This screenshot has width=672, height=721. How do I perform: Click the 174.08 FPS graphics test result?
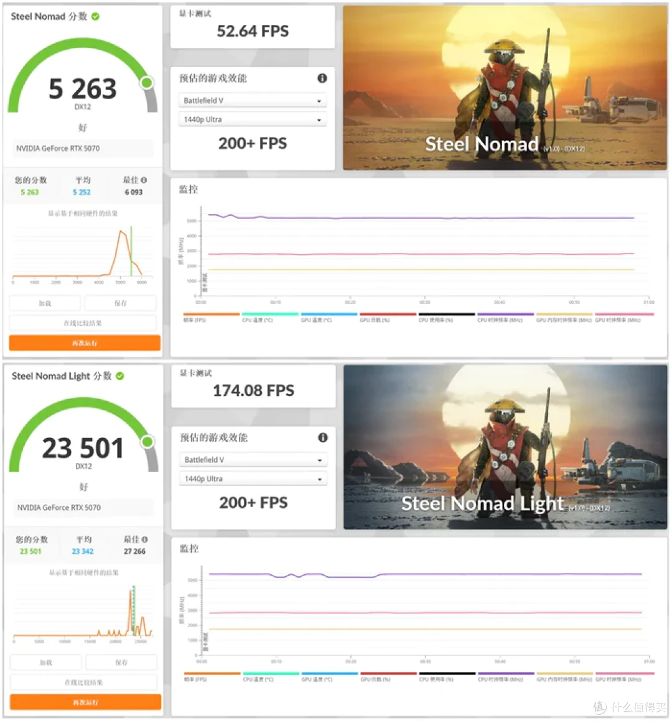(253, 391)
